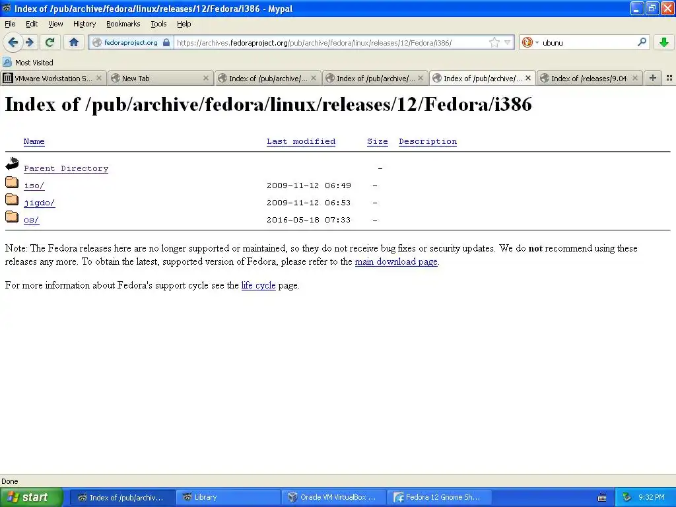Open the Downloads green arrow button
Image resolution: width=676 pixels, height=507 pixels.
tap(664, 42)
